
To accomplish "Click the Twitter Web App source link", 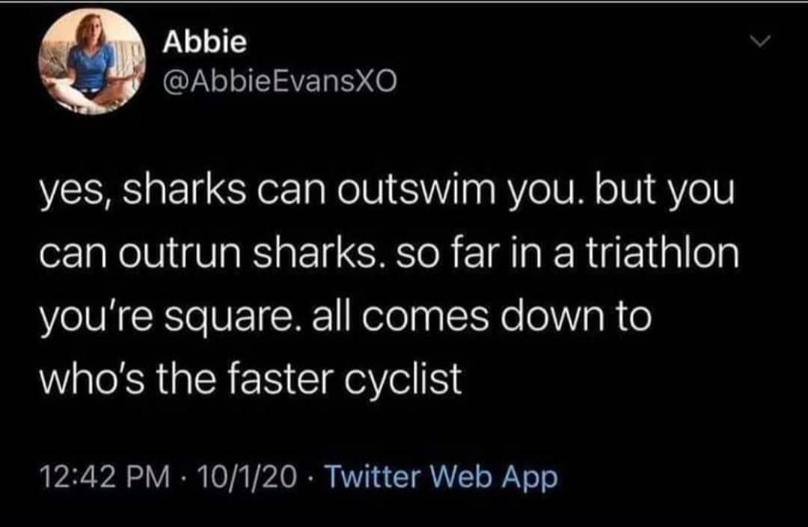I will (x=441, y=476).
